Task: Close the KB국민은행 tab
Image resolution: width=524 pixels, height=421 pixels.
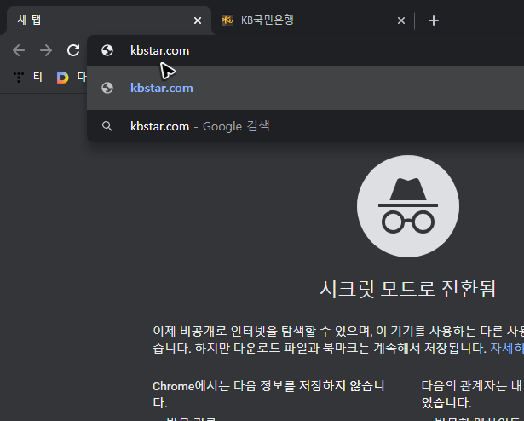Action: point(401,20)
